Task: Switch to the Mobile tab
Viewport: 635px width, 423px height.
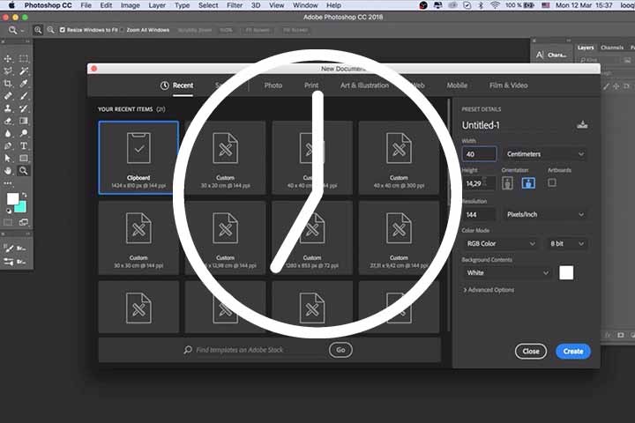Action: (x=457, y=85)
